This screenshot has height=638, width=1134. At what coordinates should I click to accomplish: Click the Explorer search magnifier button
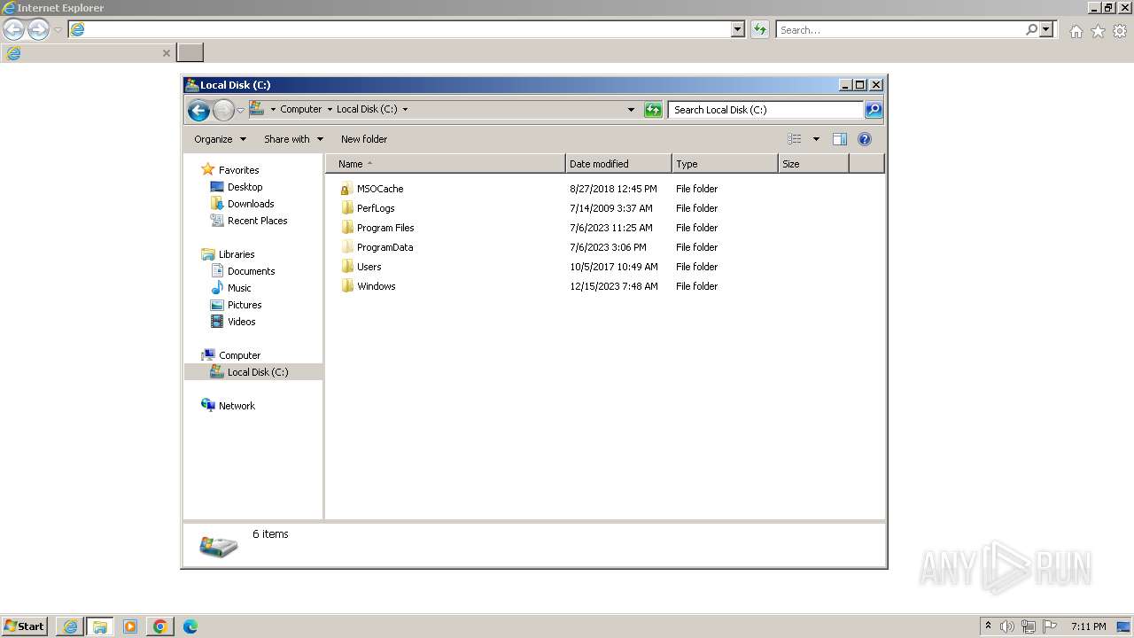[x=873, y=110]
